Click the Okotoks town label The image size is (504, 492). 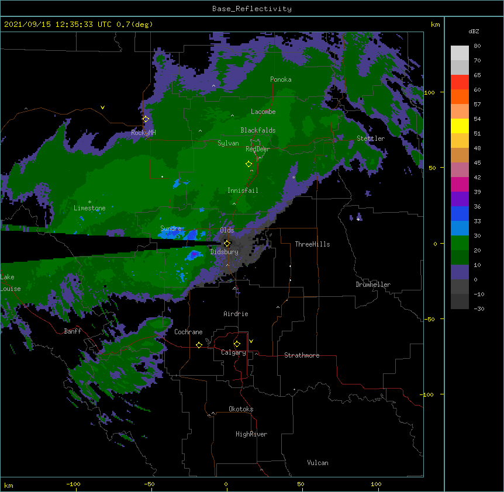tap(241, 409)
